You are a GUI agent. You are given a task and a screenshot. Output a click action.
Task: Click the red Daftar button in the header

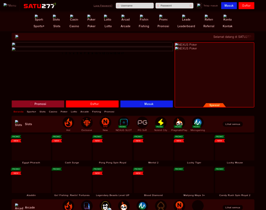[x=246, y=6]
